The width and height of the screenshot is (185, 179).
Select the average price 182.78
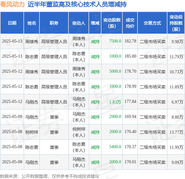click(130, 41)
